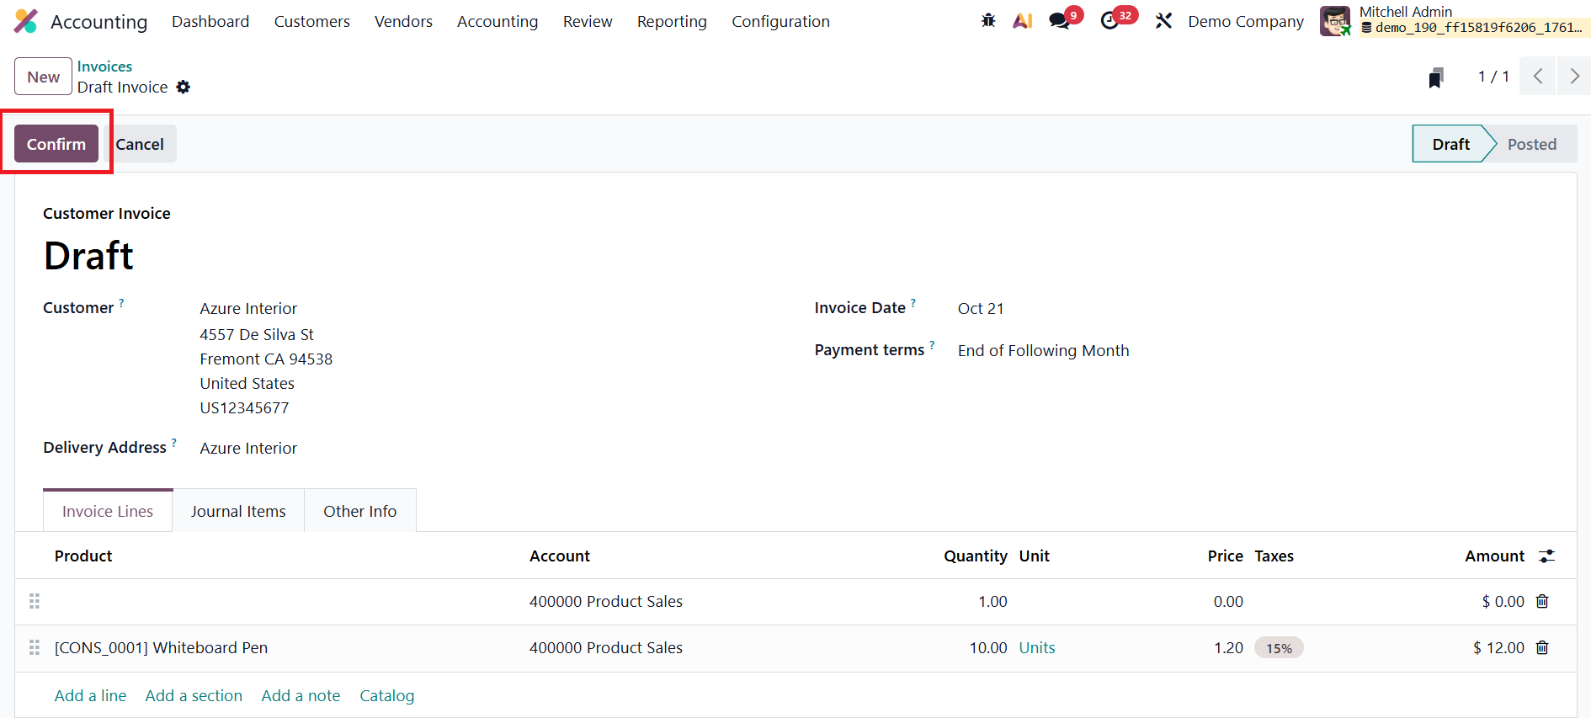This screenshot has height=718, width=1591.
Task: Open the conversations message icon
Action: [1060, 21]
